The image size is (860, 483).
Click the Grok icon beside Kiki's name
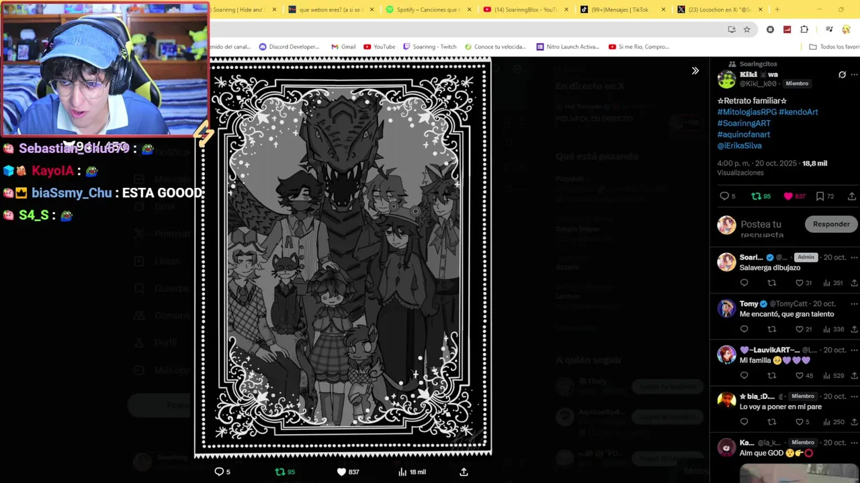[842, 74]
